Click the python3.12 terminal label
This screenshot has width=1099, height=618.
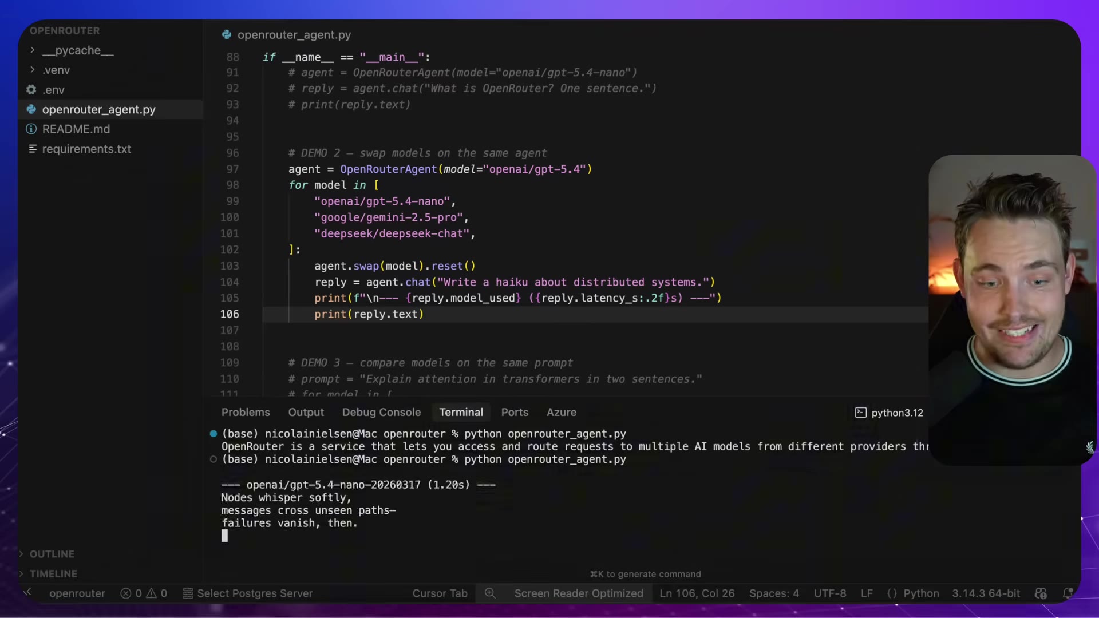coord(897,413)
